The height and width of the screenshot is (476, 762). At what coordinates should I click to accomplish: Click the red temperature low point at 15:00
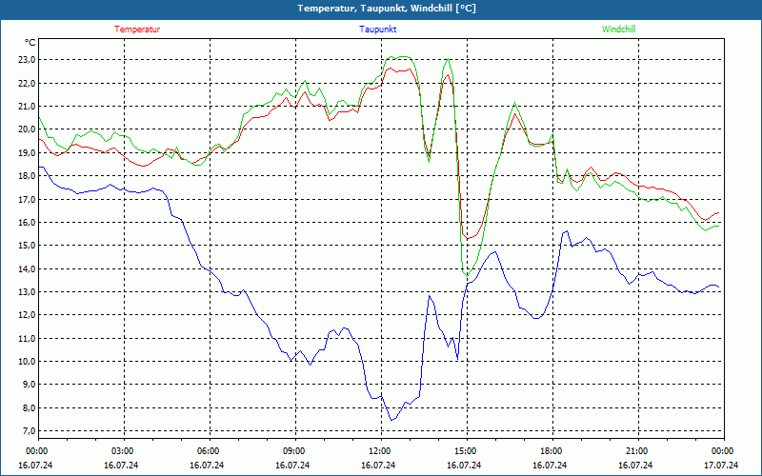[x=467, y=238]
